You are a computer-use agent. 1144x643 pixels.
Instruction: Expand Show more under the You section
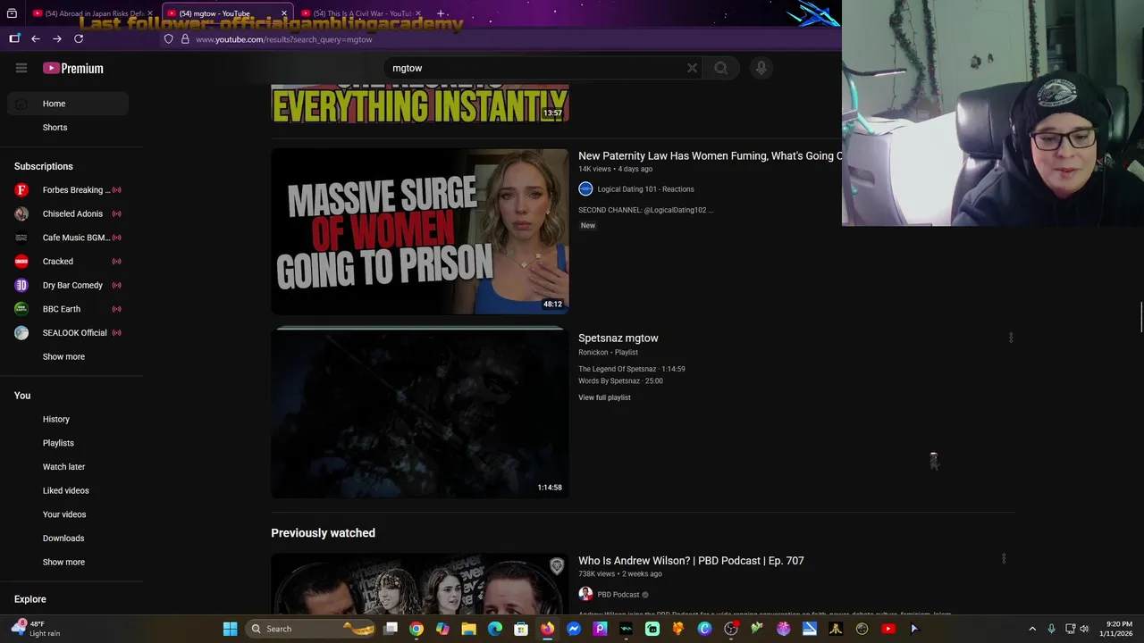(63, 562)
